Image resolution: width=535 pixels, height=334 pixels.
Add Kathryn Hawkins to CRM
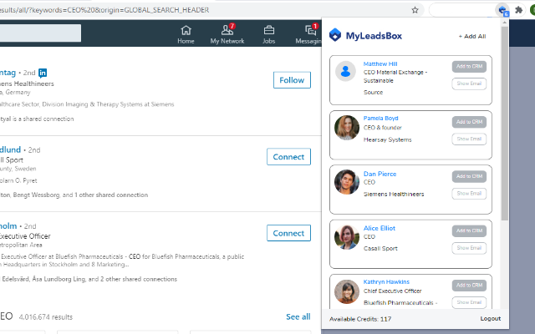[469, 286]
